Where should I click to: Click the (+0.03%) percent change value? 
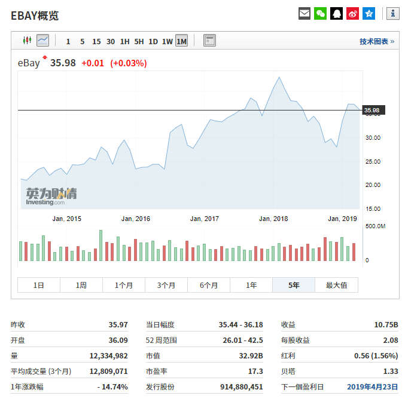coord(129,63)
